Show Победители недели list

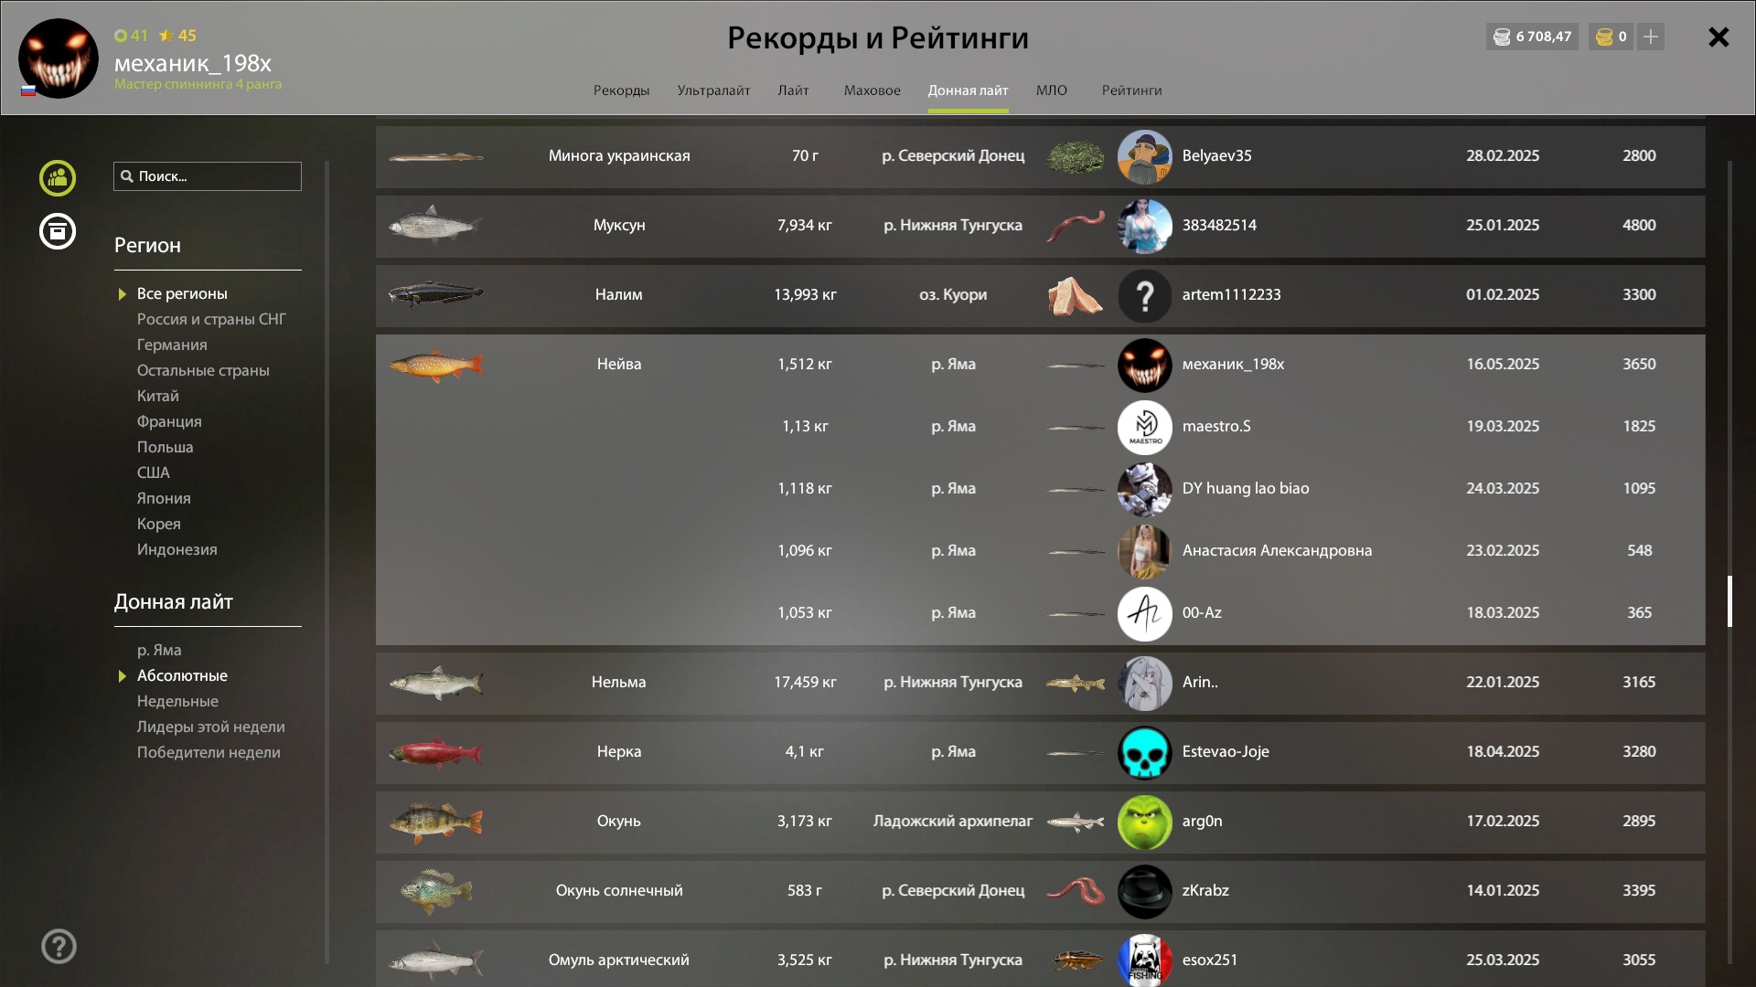click(209, 752)
